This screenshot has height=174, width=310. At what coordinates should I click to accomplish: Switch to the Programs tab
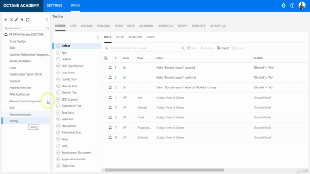104,26
